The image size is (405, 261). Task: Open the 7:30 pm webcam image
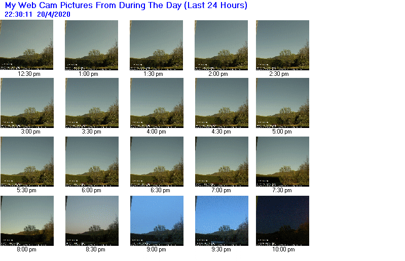pyautogui.click(x=282, y=161)
